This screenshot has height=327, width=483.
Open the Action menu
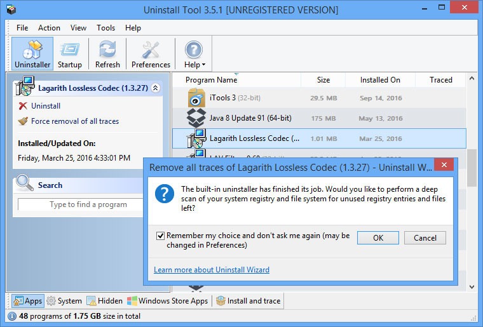(49, 28)
